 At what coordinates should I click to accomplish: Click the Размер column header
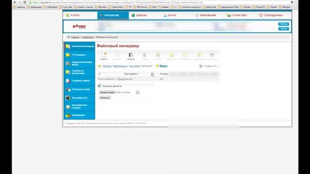coord(164,74)
